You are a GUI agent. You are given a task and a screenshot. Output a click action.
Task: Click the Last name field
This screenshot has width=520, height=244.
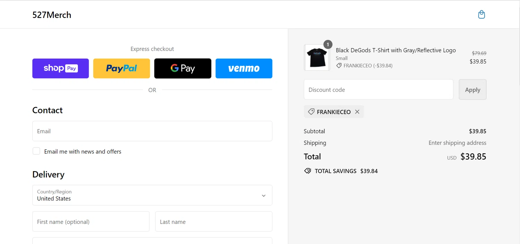(x=214, y=221)
